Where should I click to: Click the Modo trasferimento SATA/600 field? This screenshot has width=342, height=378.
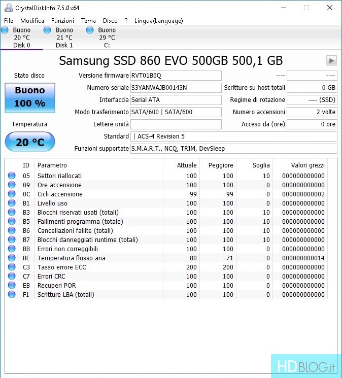tap(176, 112)
